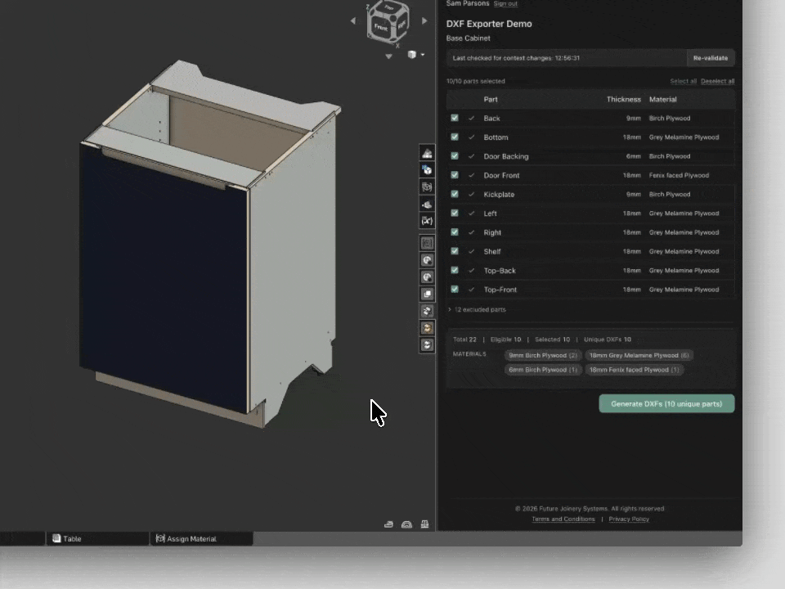Open the appearance panel blue cube icon
Viewport: 785px width, 589px height.
[x=427, y=170]
